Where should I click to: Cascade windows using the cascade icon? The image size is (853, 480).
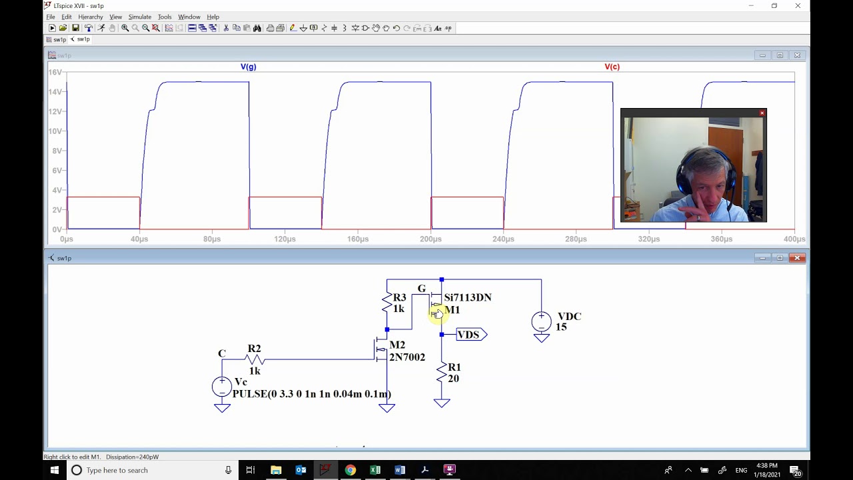tap(203, 28)
